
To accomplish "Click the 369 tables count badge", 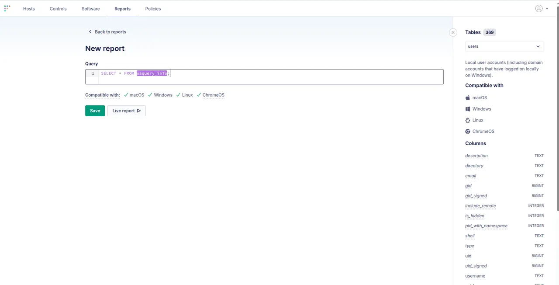I will [490, 32].
